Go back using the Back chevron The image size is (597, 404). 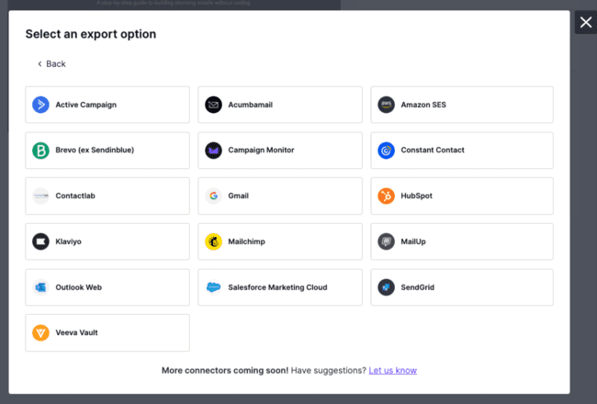[39, 64]
